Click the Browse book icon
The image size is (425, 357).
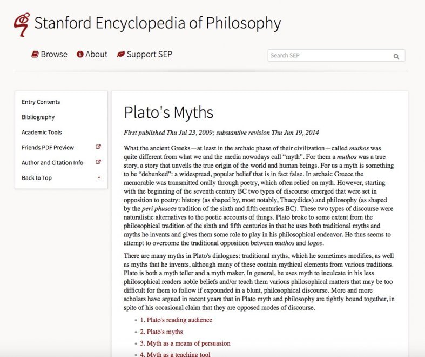click(35, 54)
